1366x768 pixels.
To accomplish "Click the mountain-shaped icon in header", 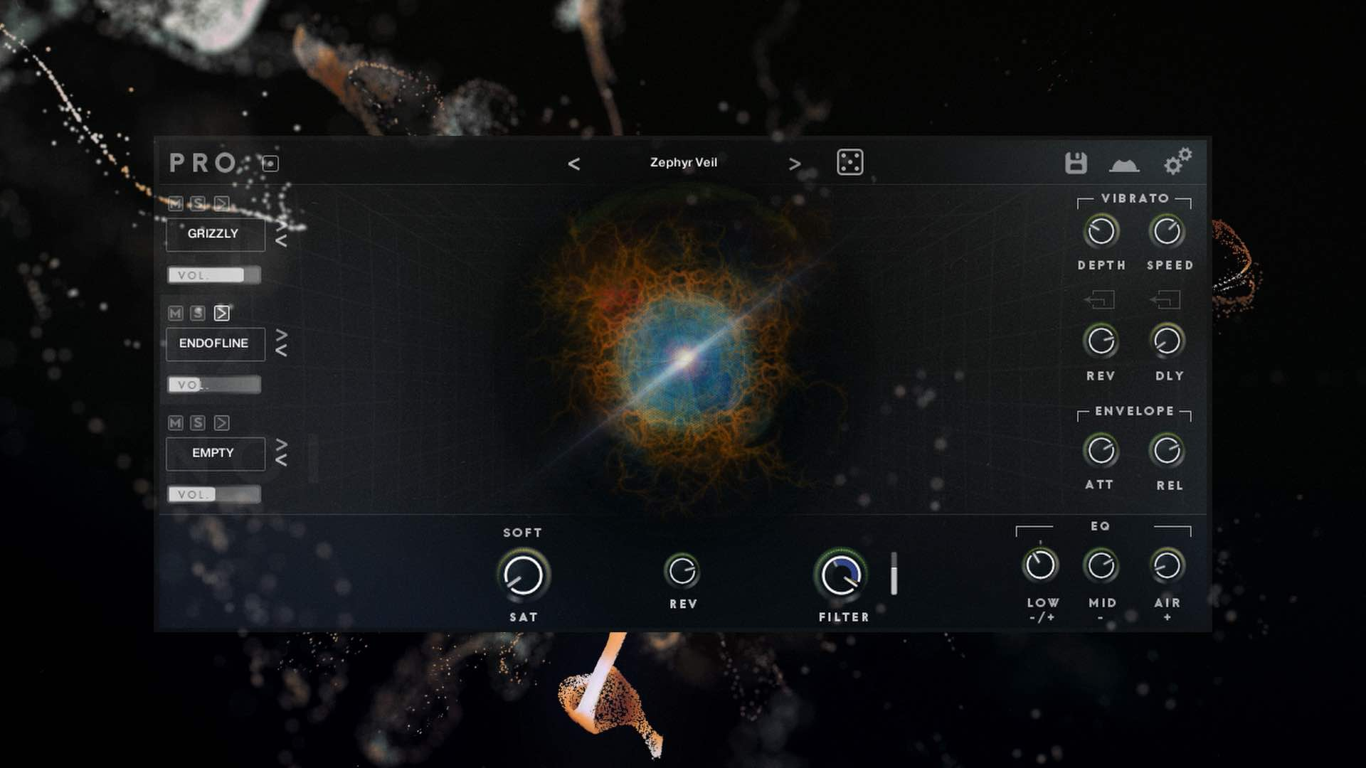I will coord(1124,166).
